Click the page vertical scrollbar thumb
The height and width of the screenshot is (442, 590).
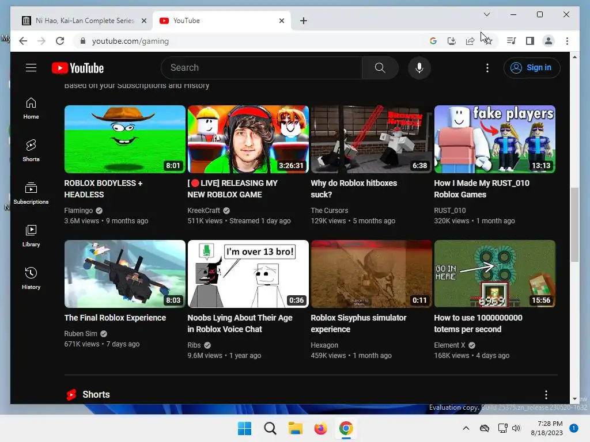pos(574,224)
